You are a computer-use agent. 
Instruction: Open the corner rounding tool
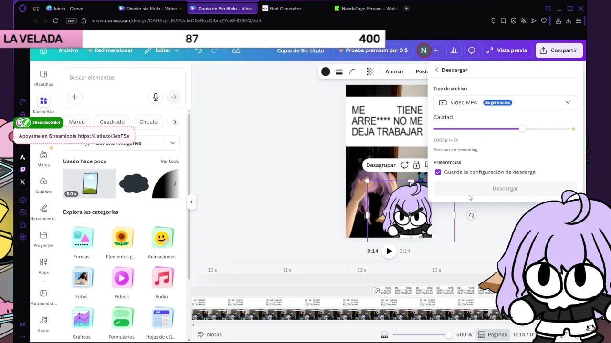352,71
